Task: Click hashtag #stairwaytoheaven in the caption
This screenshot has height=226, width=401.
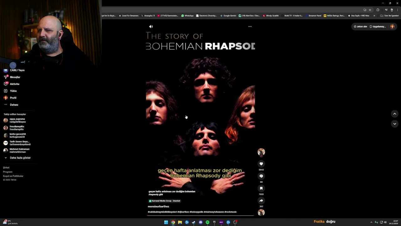Action: tap(214, 212)
